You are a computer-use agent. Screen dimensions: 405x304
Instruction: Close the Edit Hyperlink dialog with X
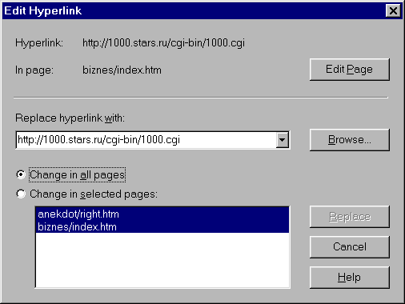pyautogui.click(x=393, y=11)
